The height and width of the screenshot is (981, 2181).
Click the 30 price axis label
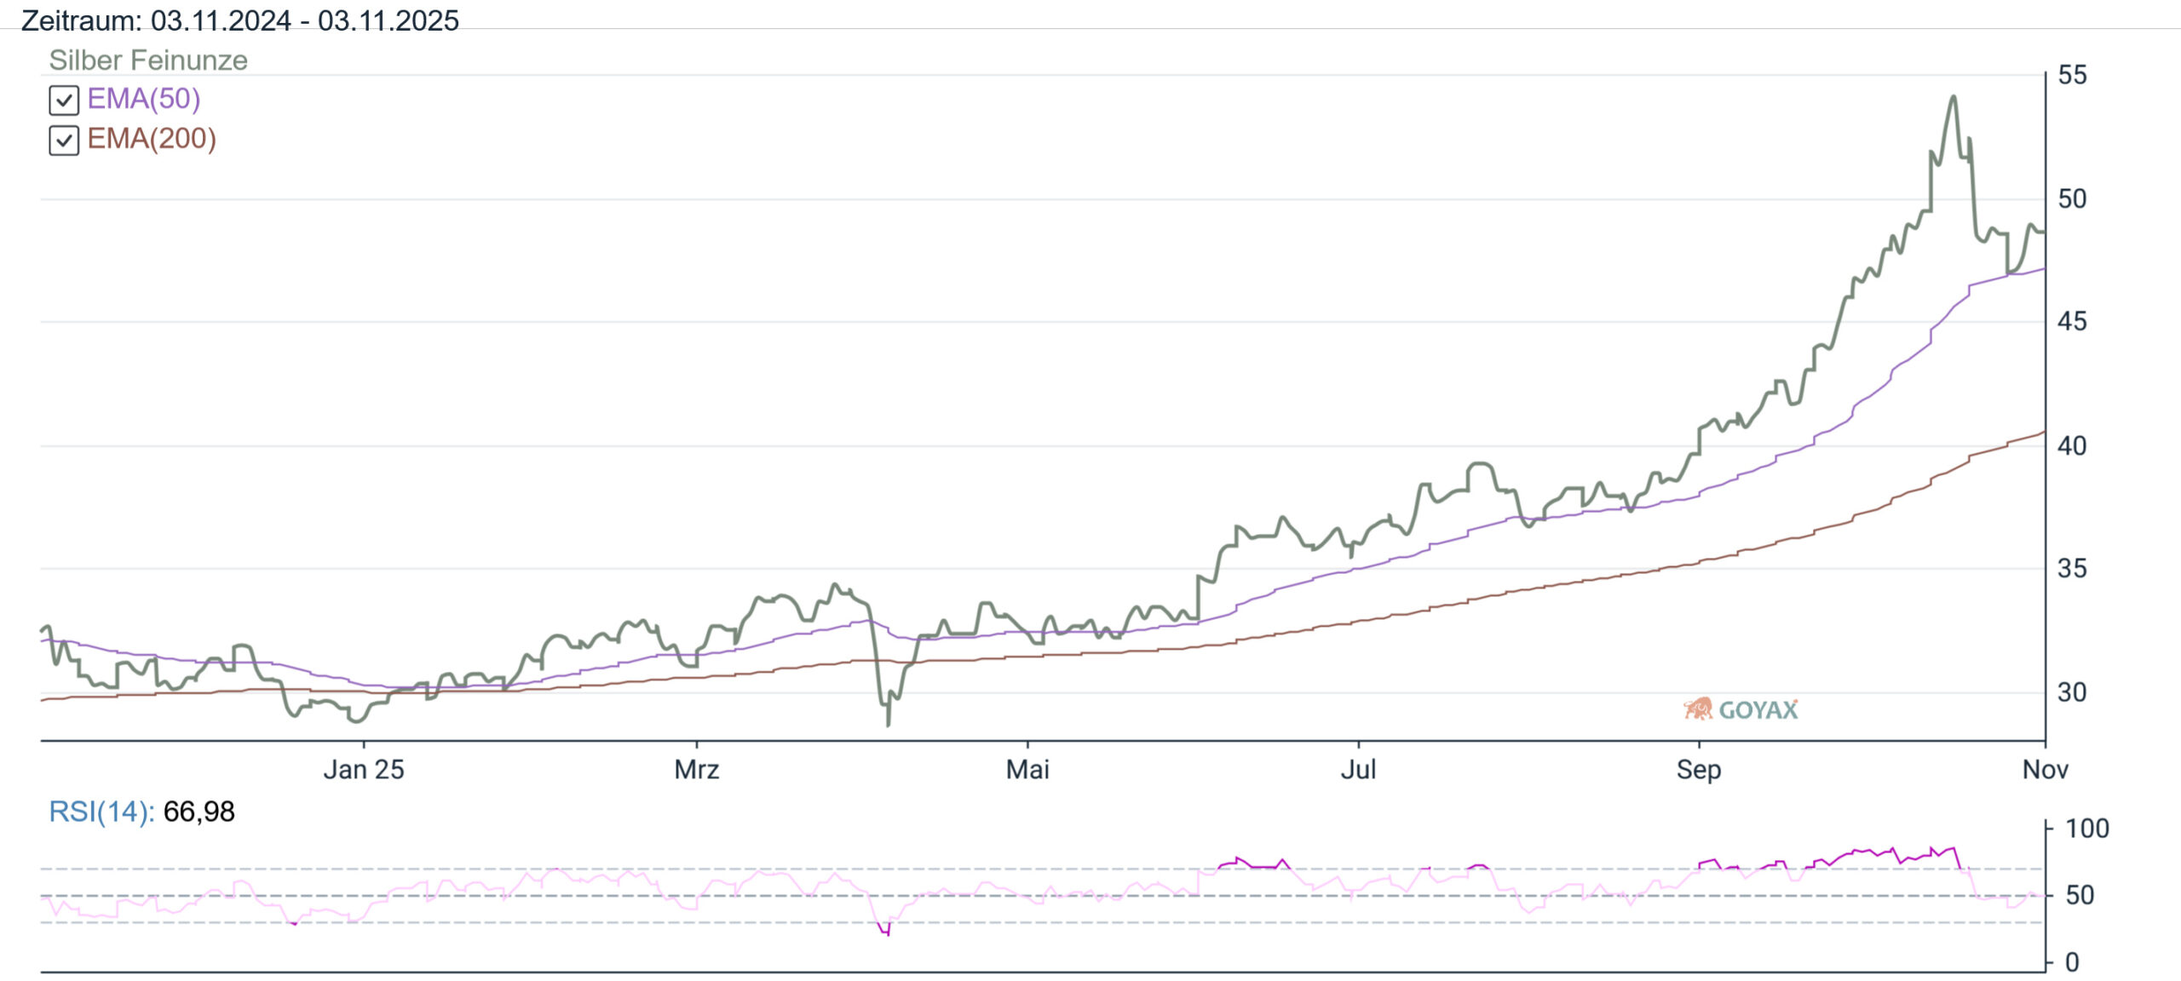coord(2072,692)
